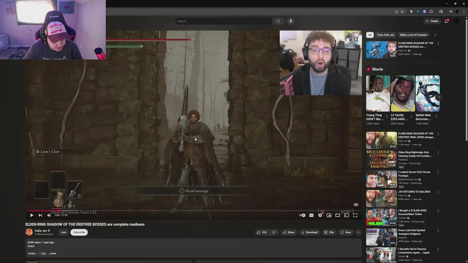468x263 pixels.
Task: Options menu for JEV RETURNS video
Action: (x=438, y=192)
